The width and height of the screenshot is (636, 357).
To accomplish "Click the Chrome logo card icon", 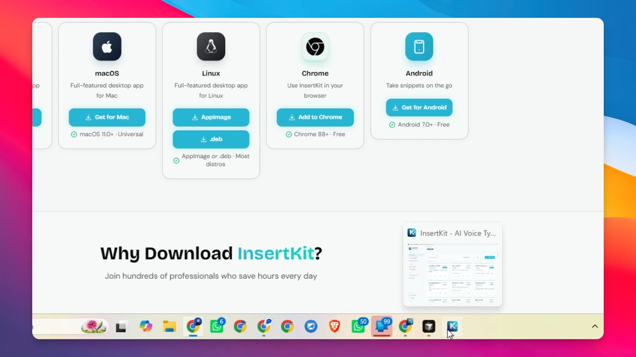I will click(315, 47).
